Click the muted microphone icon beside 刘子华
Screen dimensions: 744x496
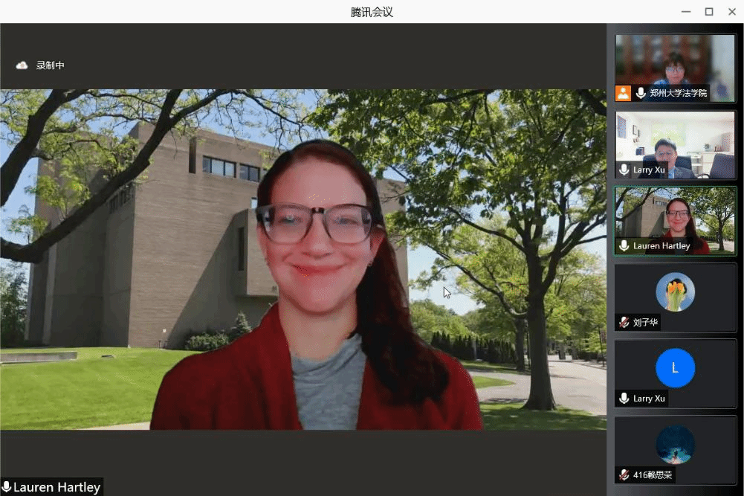[x=624, y=322]
